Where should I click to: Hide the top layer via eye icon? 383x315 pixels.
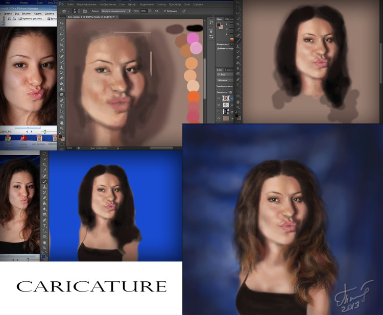(x=219, y=98)
